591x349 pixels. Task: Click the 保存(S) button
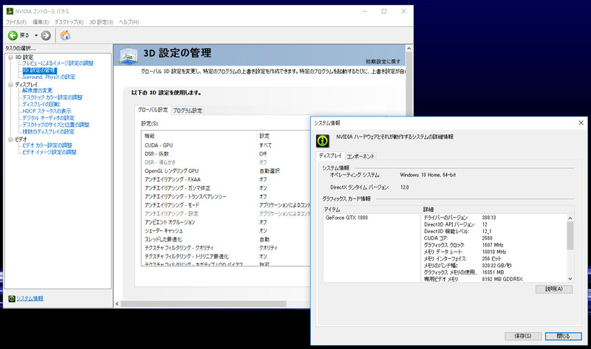(x=523, y=336)
